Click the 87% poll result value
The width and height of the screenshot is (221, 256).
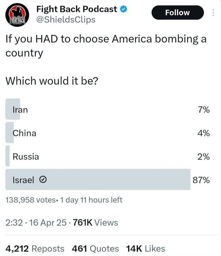[x=201, y=180]
